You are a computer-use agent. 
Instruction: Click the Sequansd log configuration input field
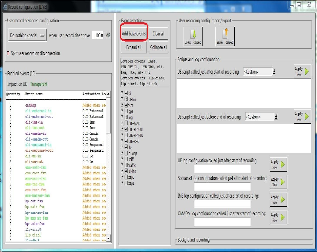[222, 186]
